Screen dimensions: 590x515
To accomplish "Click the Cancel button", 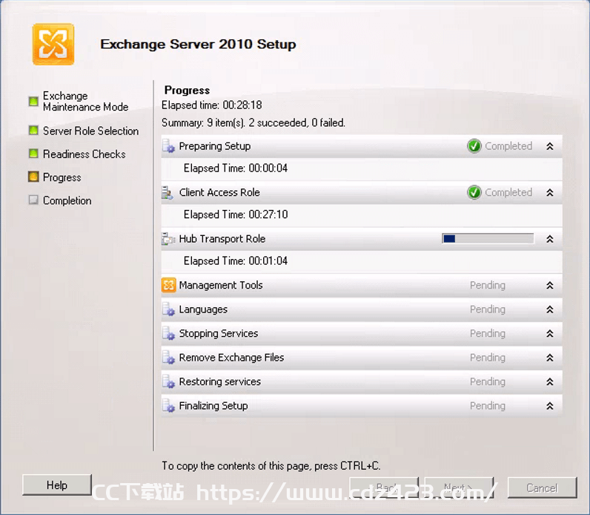I will point(542,488).
